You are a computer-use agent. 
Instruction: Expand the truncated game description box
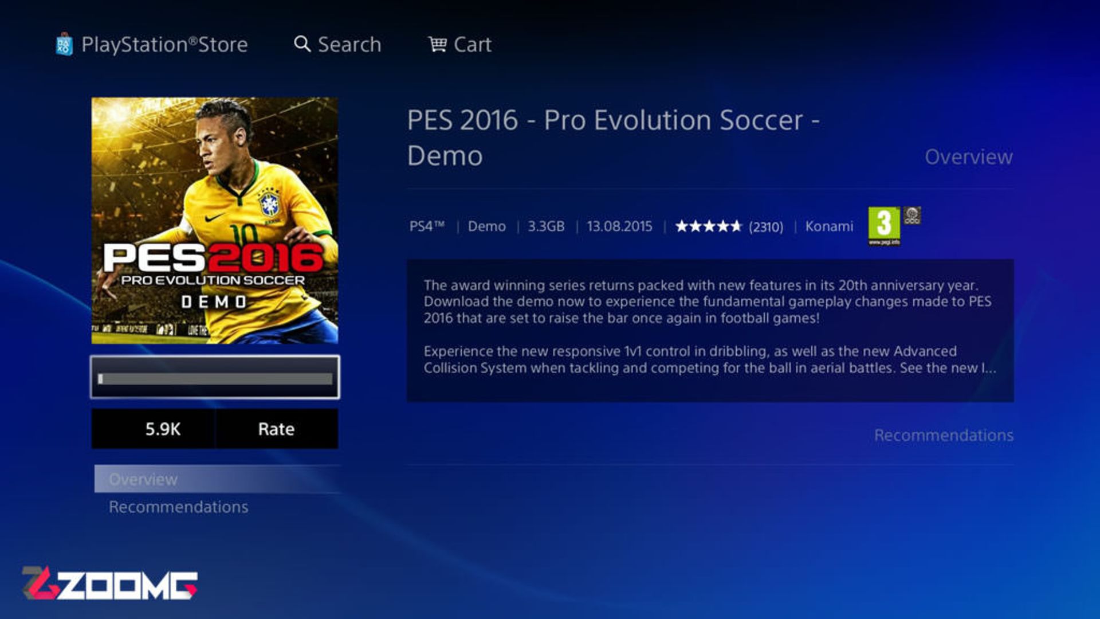point(710,331)
